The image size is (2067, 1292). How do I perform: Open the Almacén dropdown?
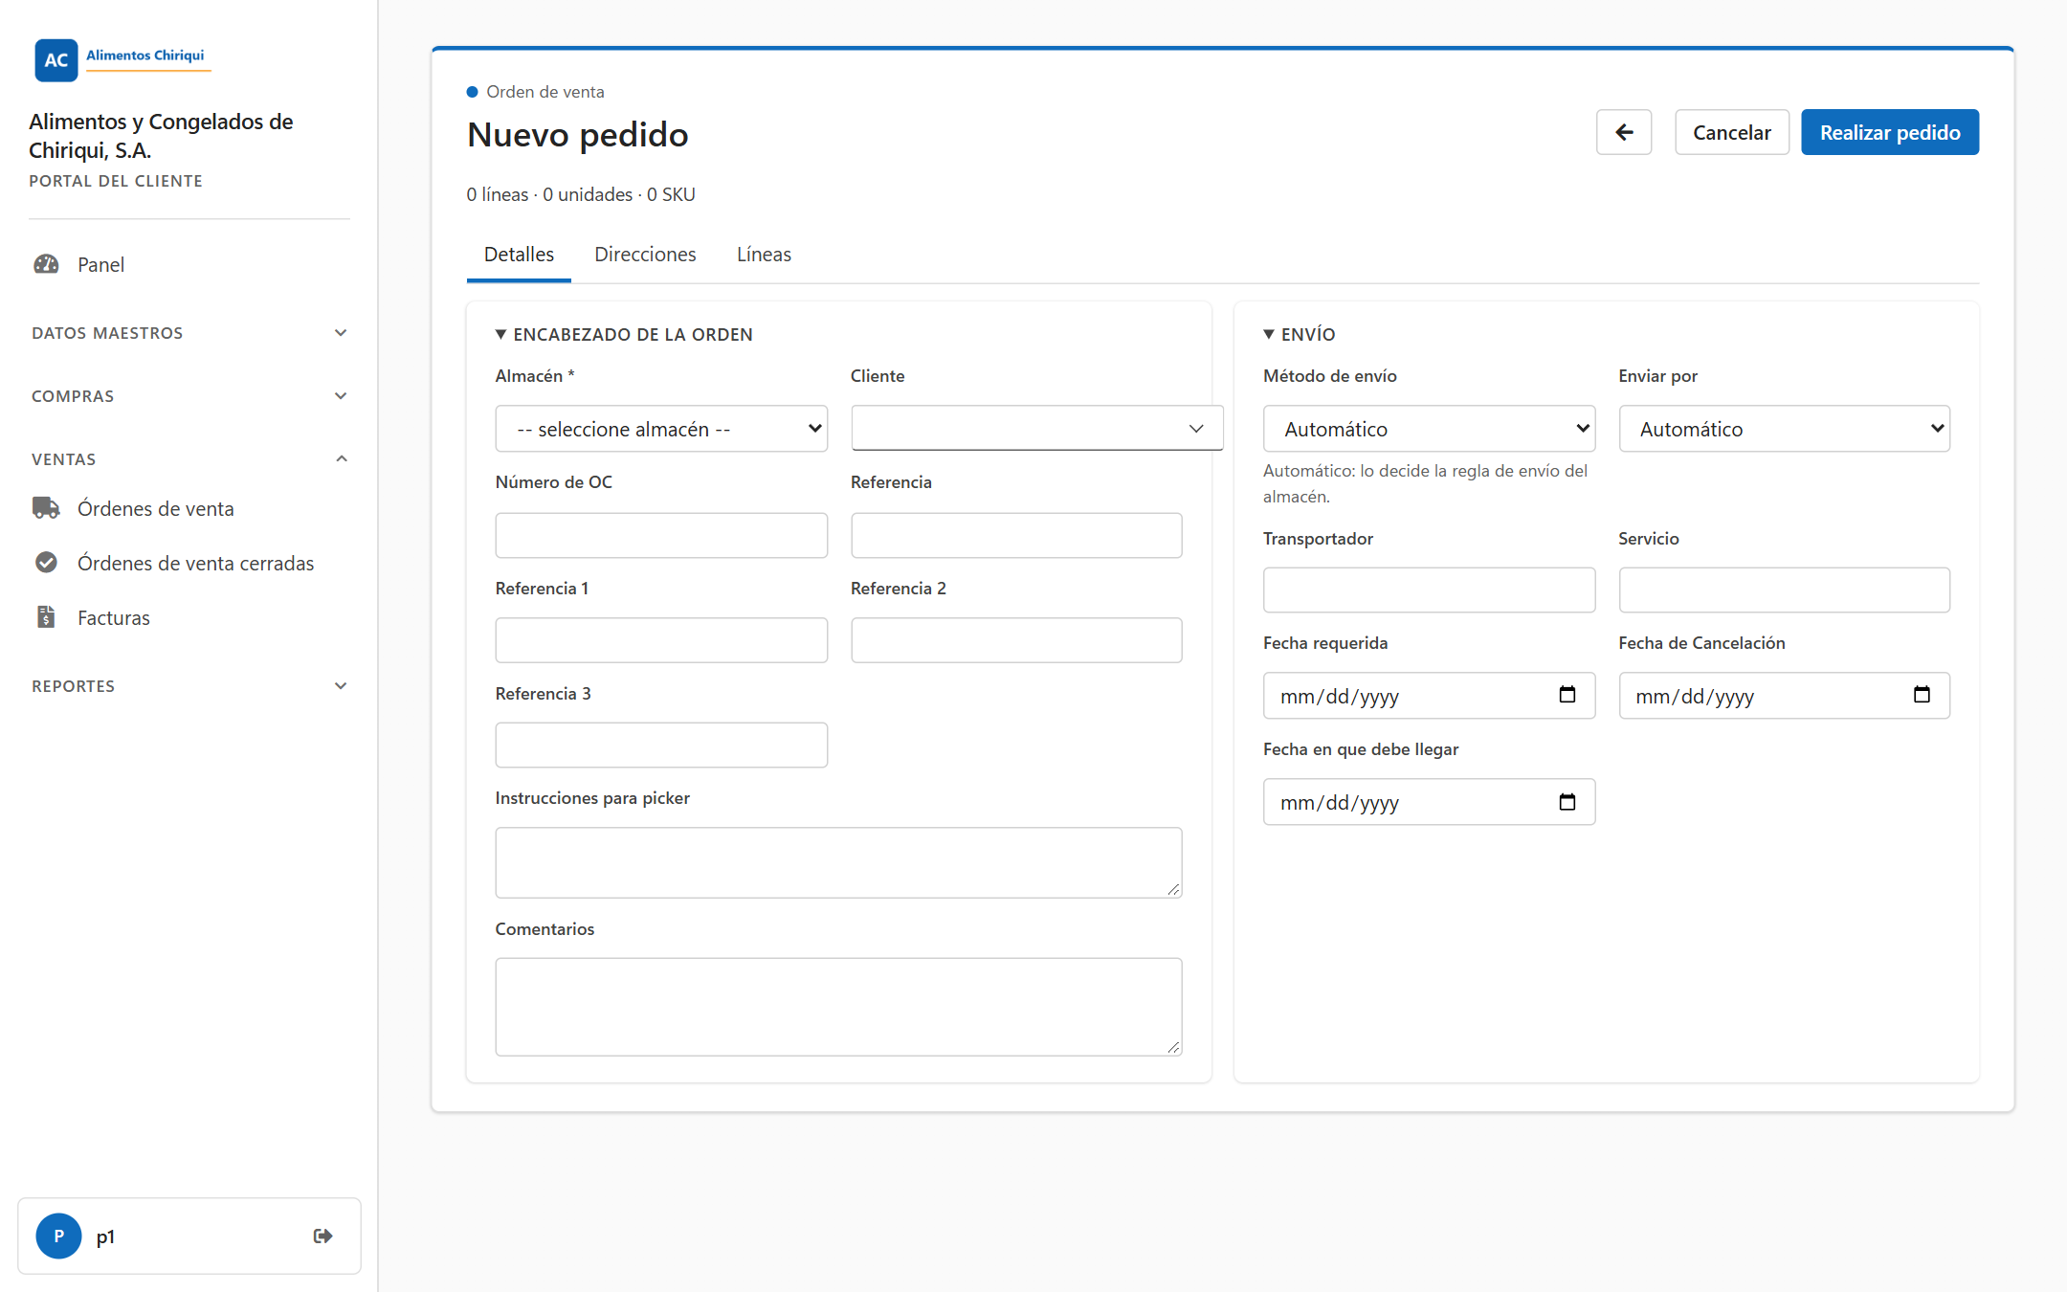coord(661,429)
